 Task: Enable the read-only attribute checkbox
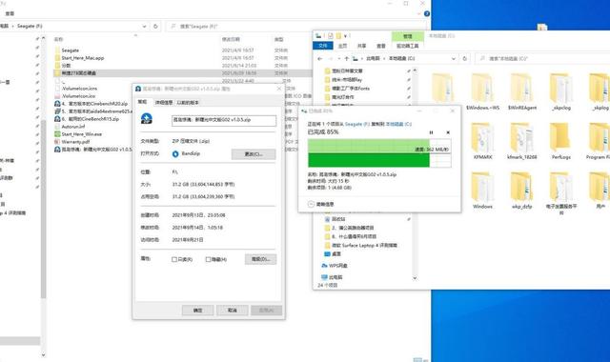(x=174, y=259)
